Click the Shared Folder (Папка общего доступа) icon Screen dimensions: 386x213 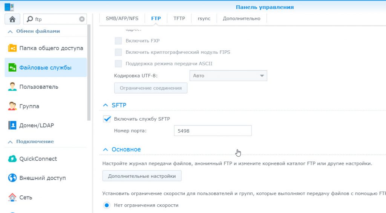pyautogui.click(x=12, y=48)
